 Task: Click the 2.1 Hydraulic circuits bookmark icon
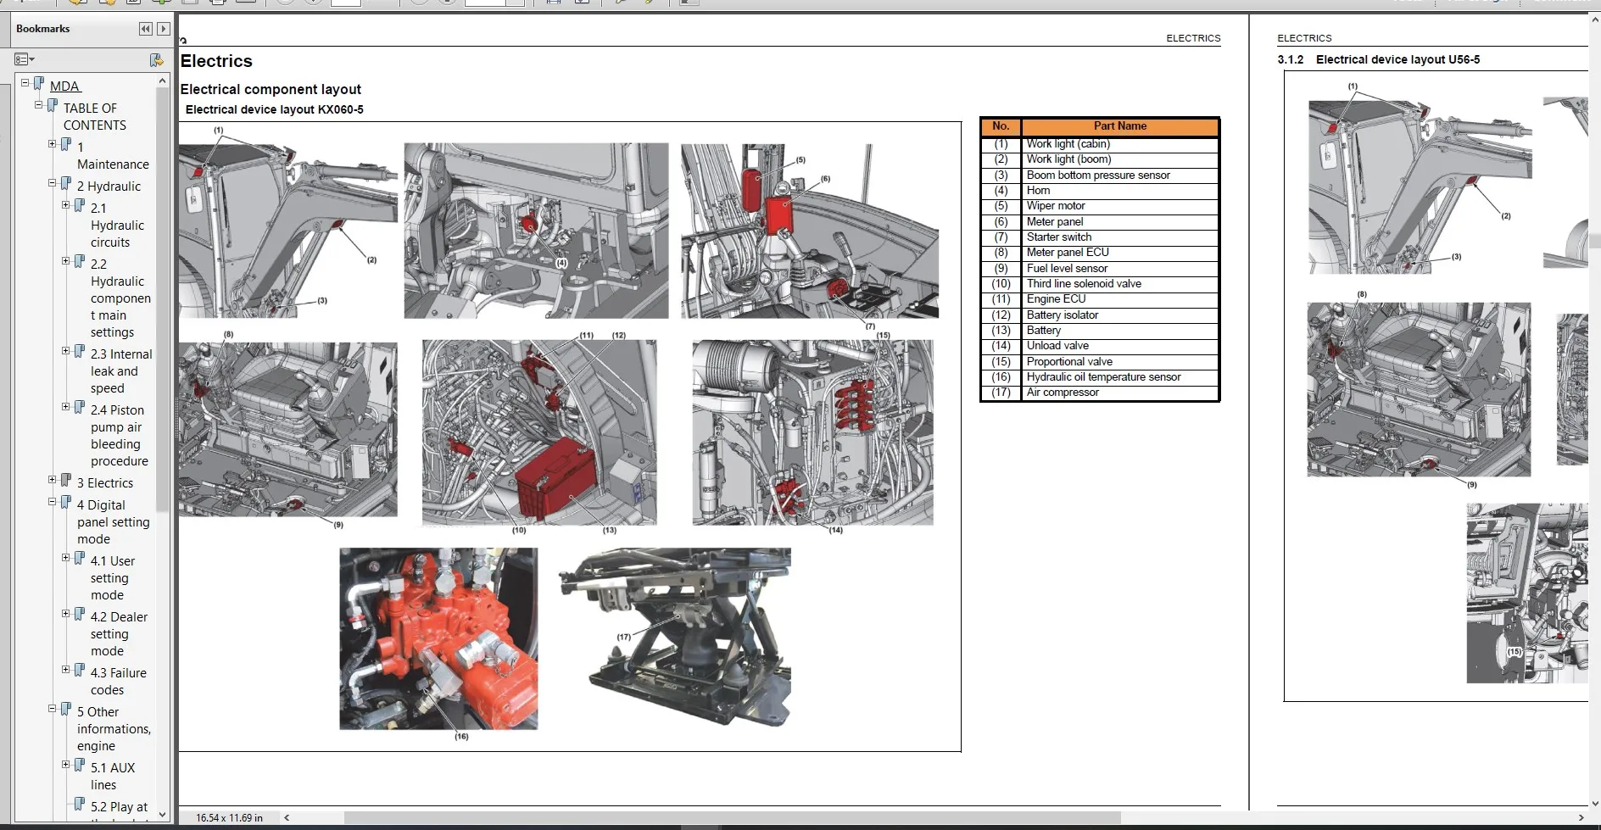point(80,206)
